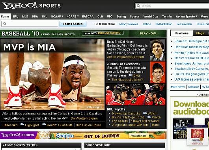Open the Boxing section
Image resolution: width=209 pixels, height=150 pixels.
coord(121,17)
